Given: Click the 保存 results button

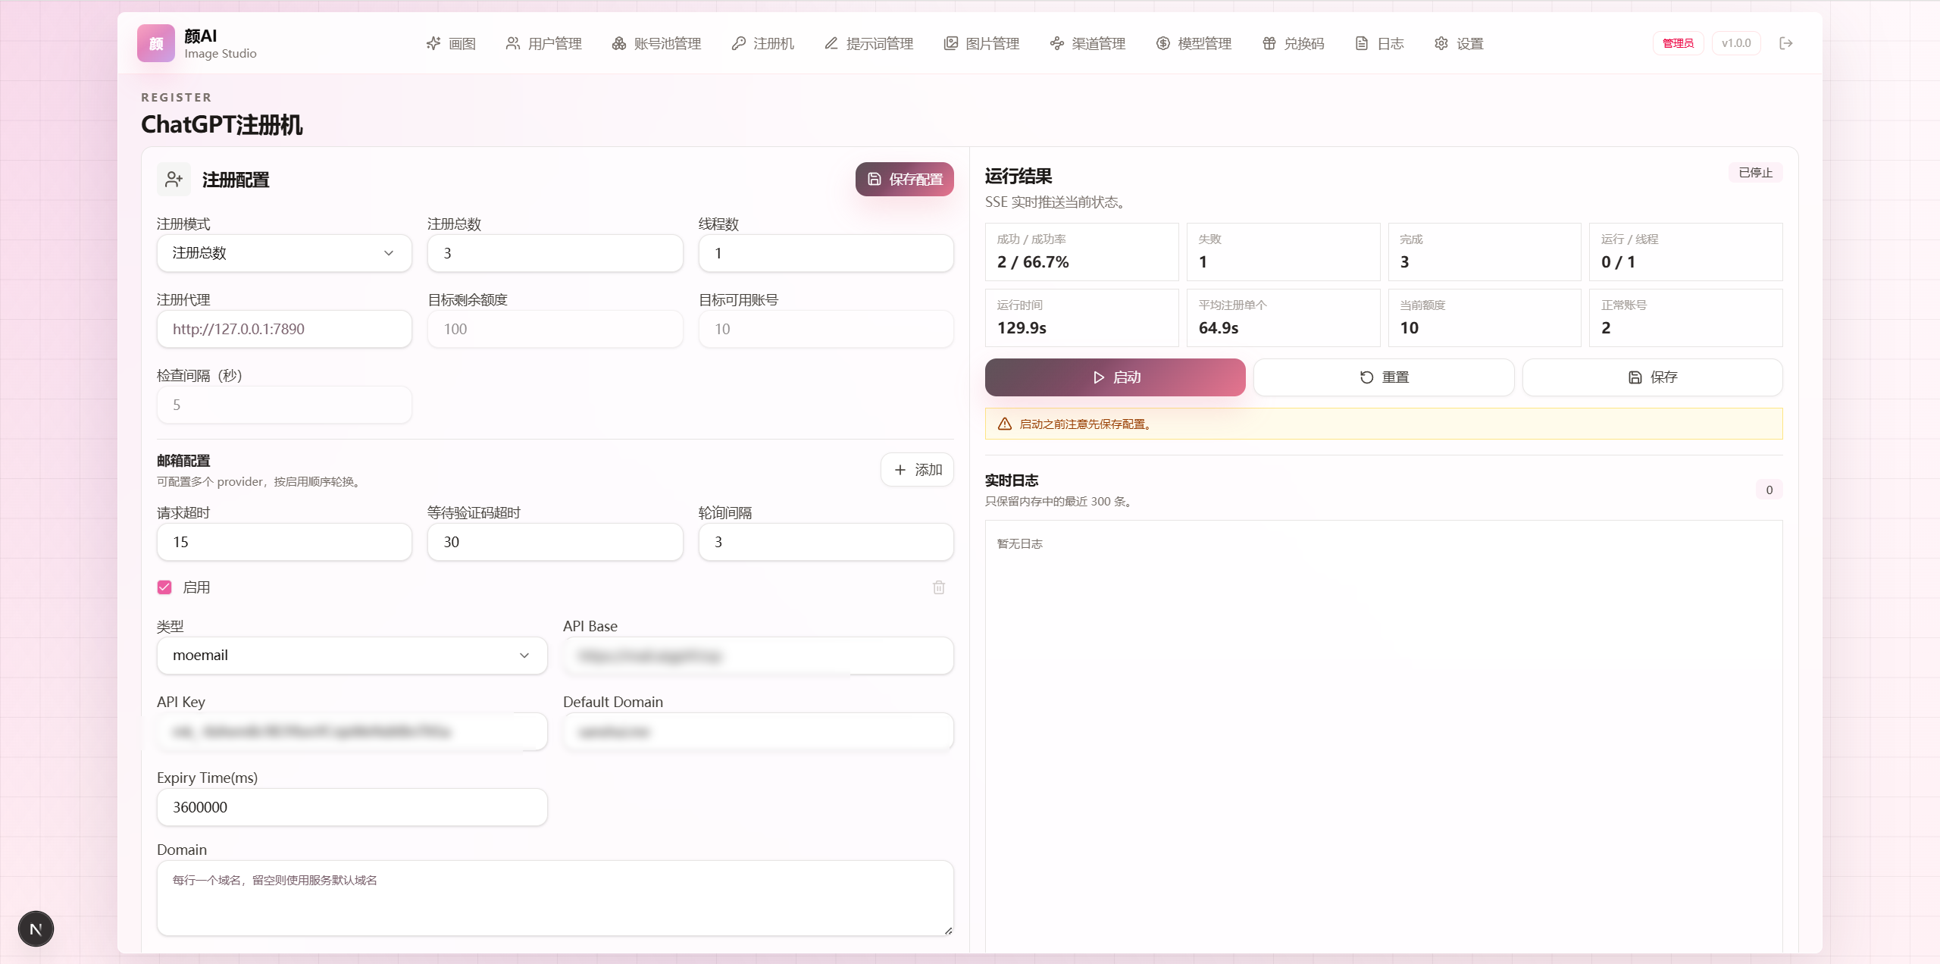Looking at the screenshot, I should coord(1653,377).
